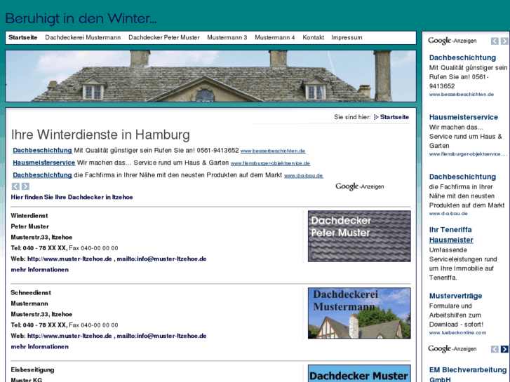Open Dachdeckerei Mustermann menu item
This screenshot has height=382, width=510.
(x=83, y=37)
